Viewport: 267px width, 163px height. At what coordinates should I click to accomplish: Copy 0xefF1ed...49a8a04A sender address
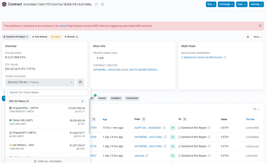click(164, 128)
